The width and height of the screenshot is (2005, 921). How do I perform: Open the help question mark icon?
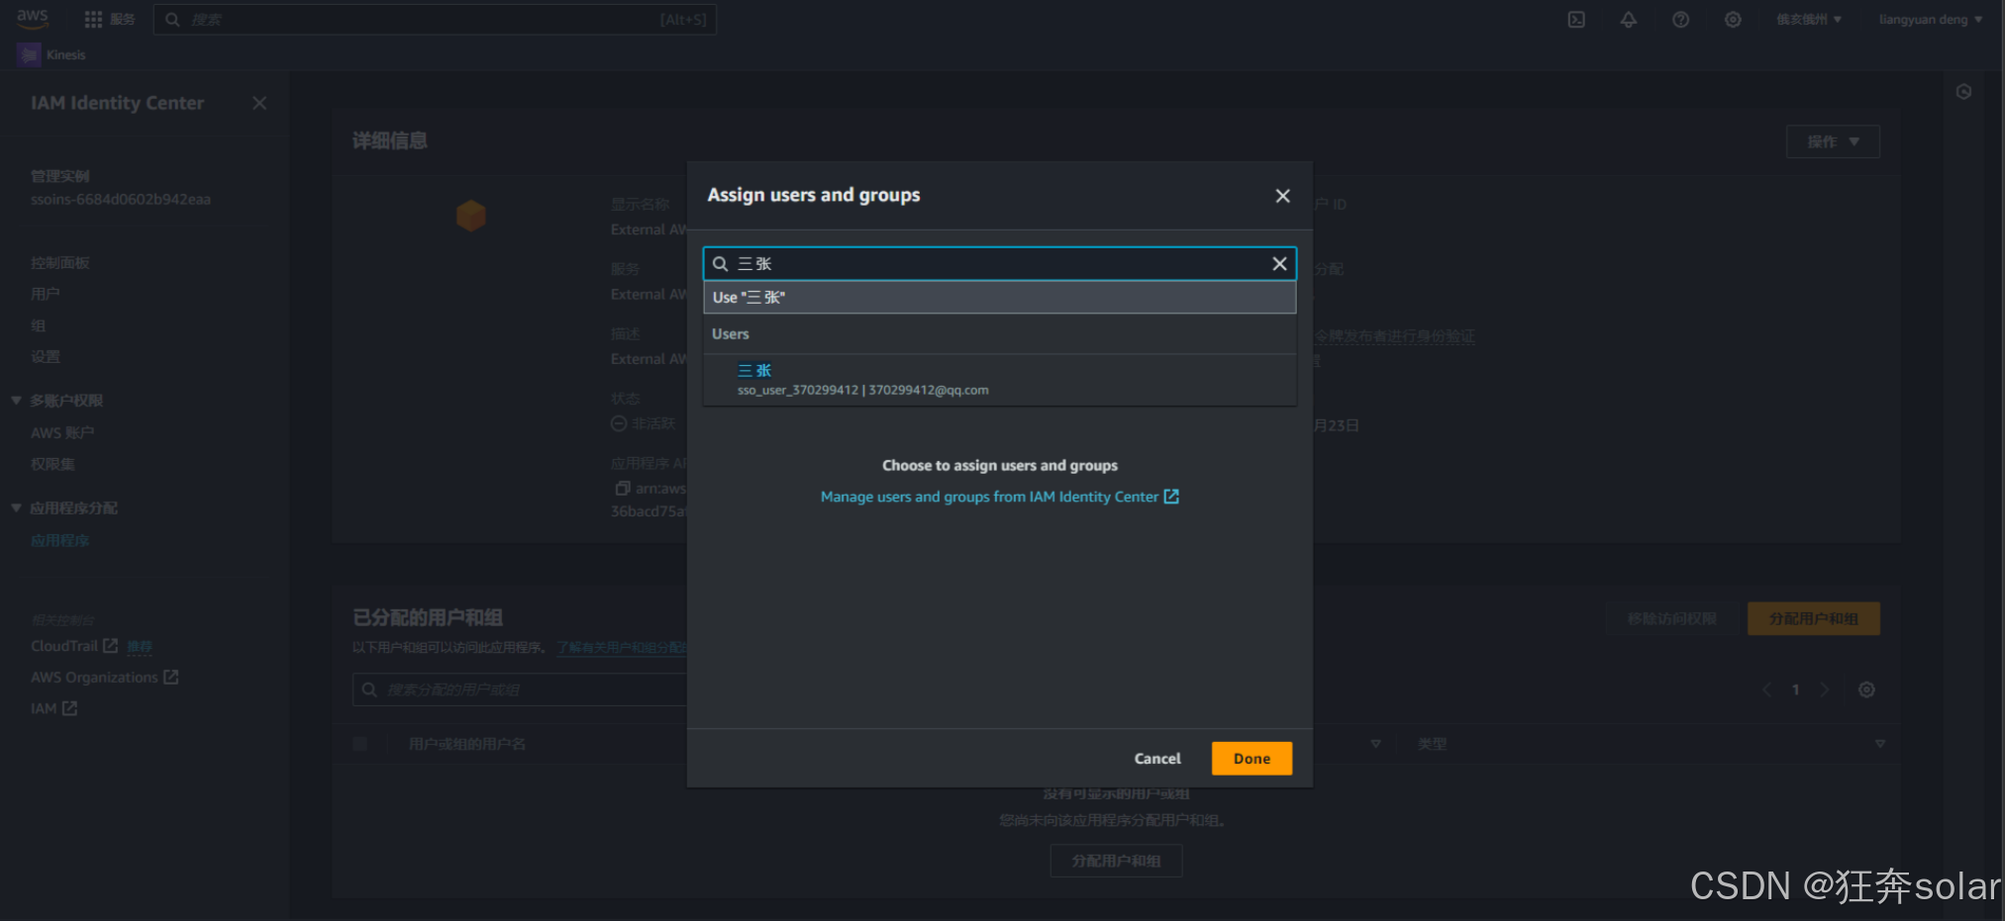1680,20
